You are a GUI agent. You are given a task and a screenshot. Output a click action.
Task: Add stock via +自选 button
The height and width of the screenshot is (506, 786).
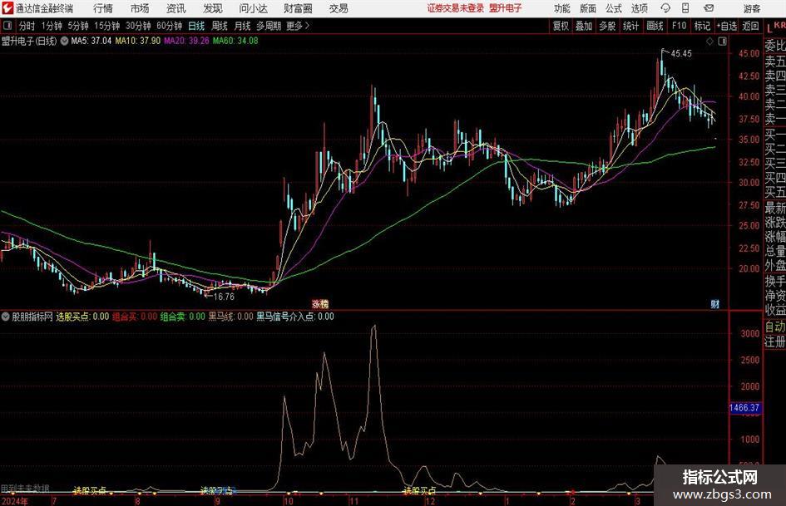click(x=726, y=26)
